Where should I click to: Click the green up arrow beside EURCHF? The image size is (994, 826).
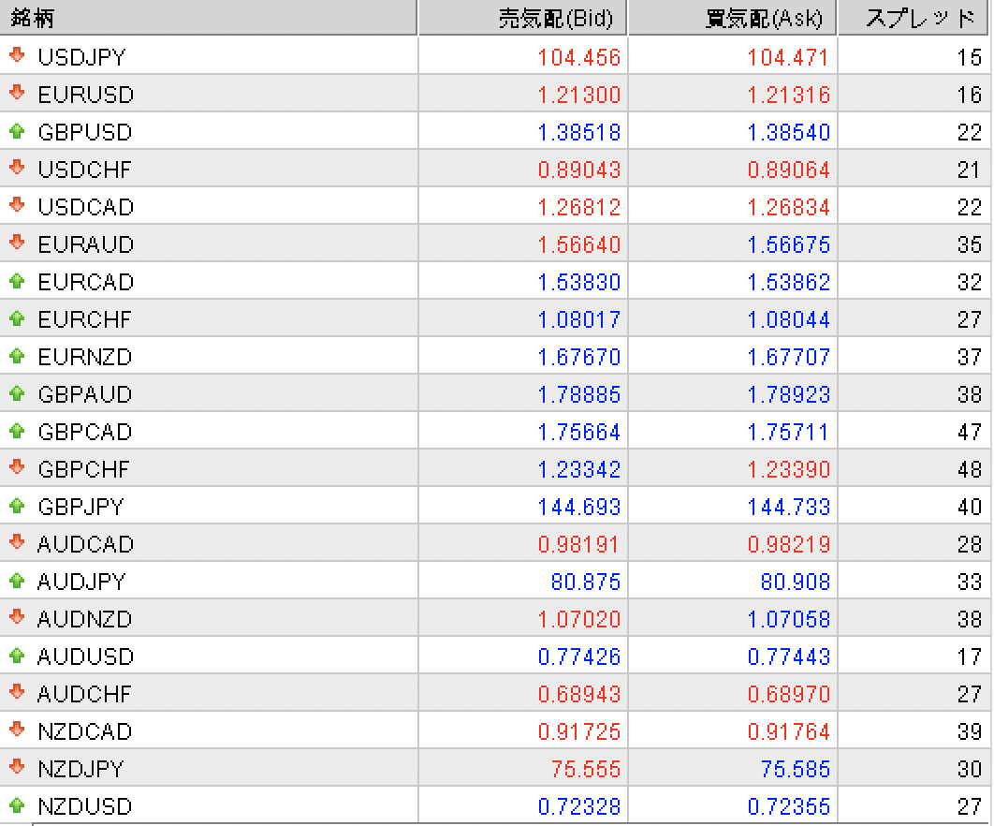coord(17,318)
